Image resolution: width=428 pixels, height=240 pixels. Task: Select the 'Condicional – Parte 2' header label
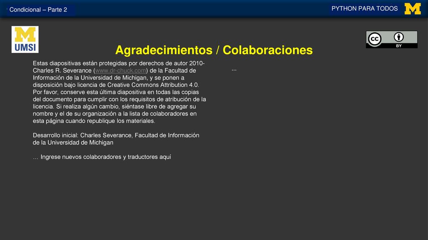tap(38, 10)
